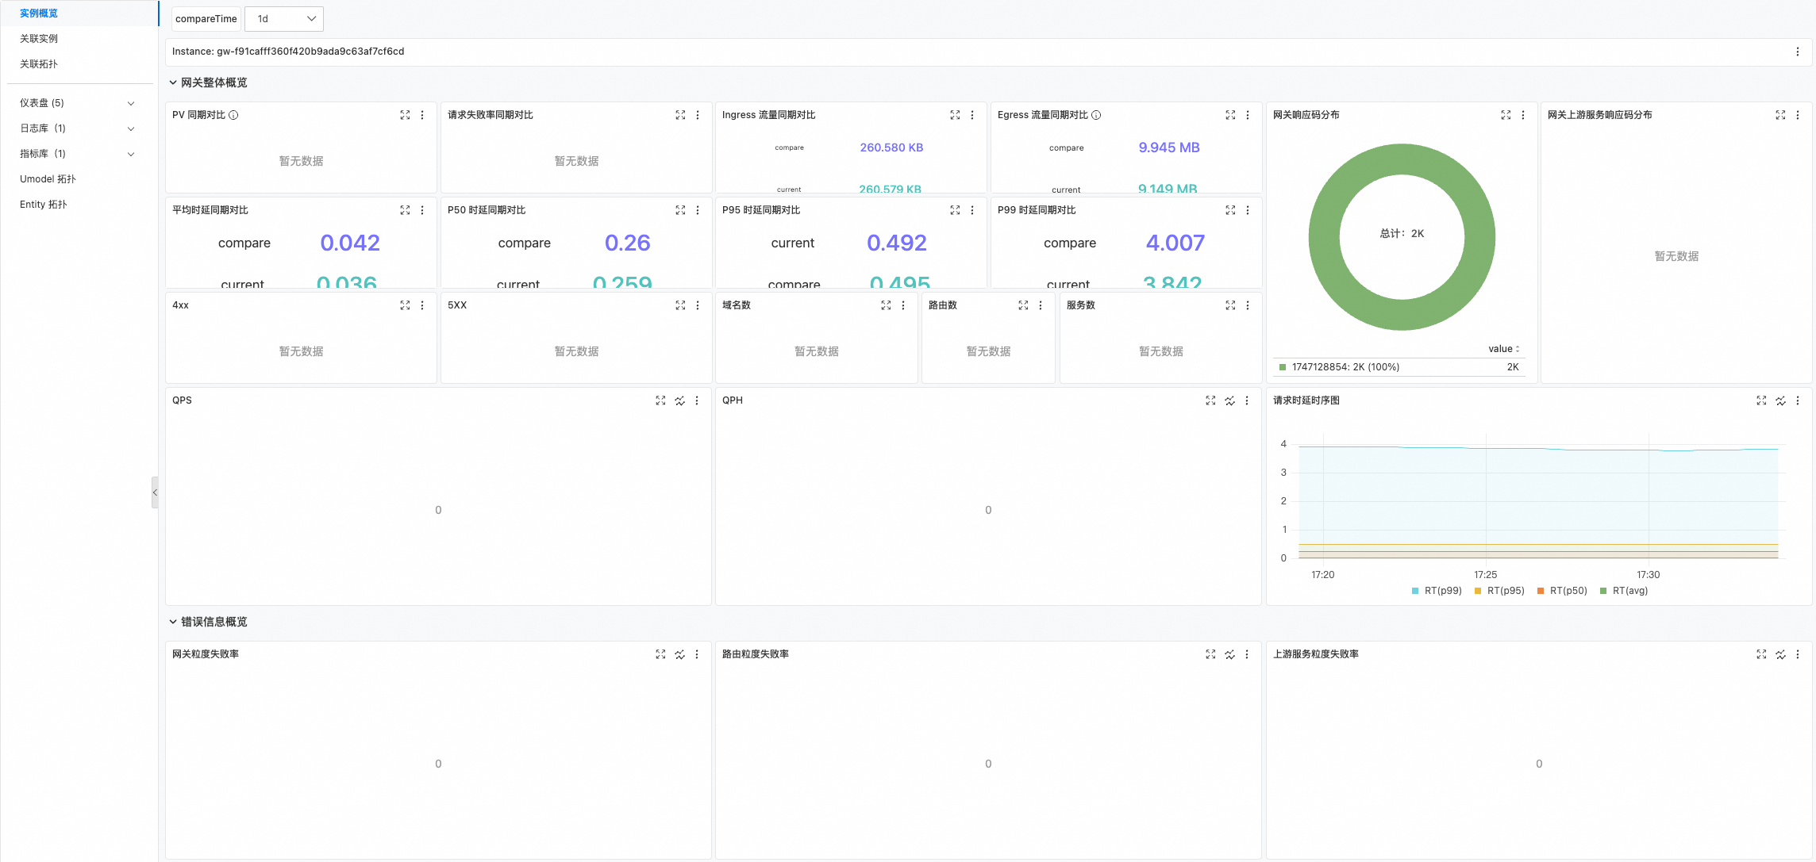The image size is (1816, 862).
Task: Fullscreen the 服务数 panel
Action: click(1230, 305)
